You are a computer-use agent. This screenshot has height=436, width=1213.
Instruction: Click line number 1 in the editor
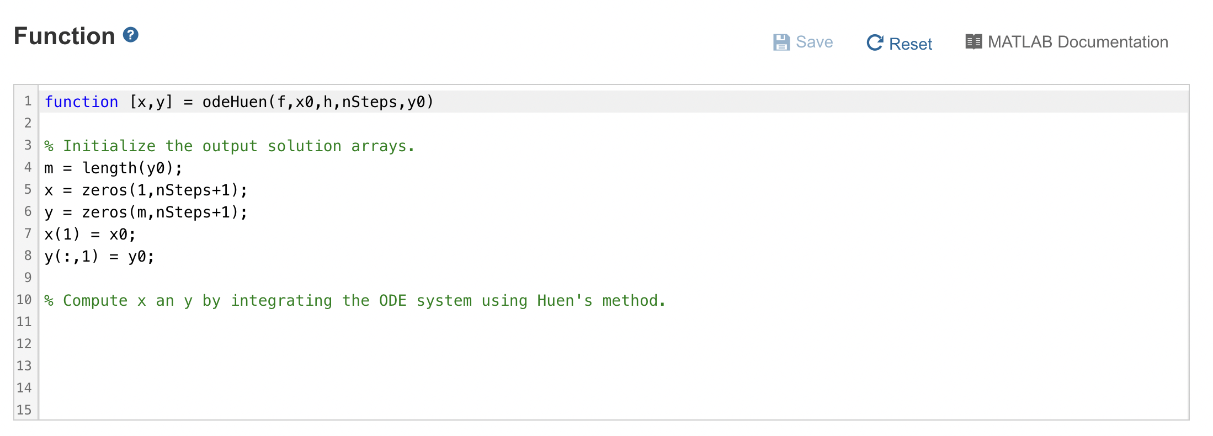click(x=28, y=101)
